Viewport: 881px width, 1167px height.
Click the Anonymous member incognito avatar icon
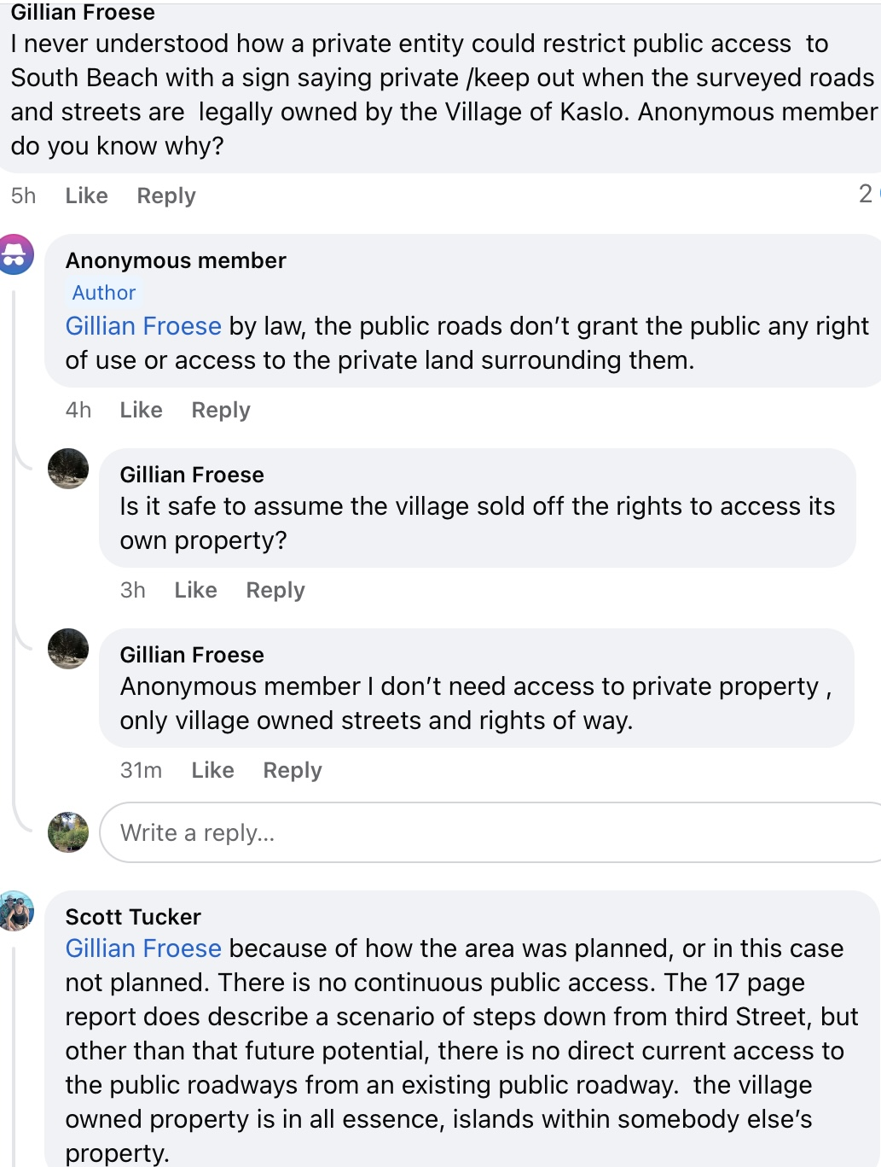pos(16,254)
